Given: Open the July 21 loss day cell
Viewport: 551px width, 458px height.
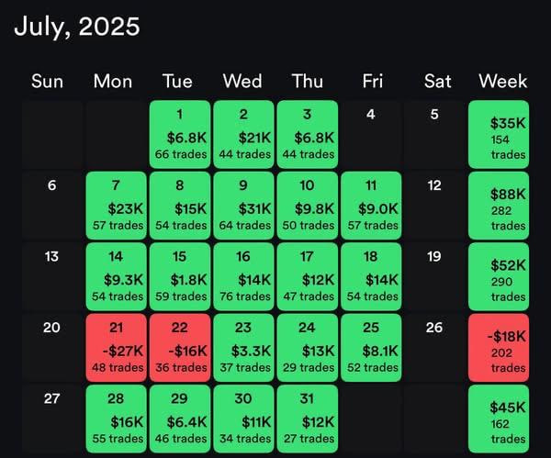Looking at the screenshot, I should click(x=113, y=348).
